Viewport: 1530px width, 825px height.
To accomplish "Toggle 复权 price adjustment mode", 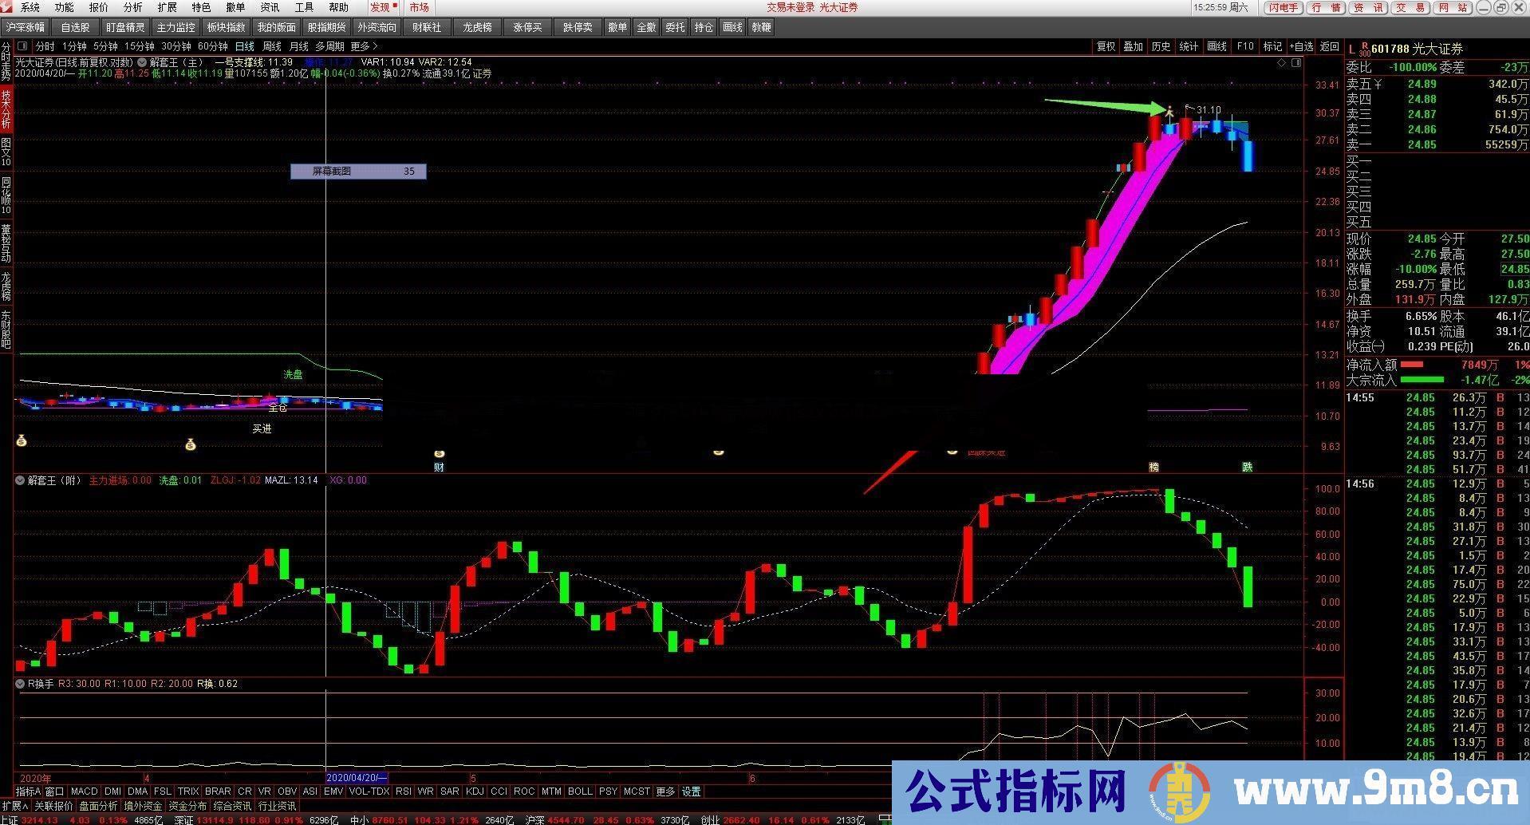I will [x=1105, y=46].
